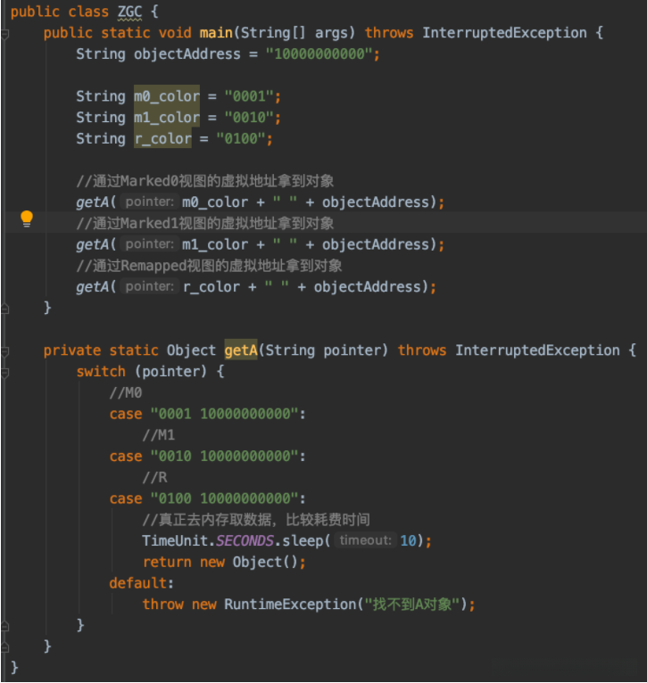
Task: Click InterruptedException in the main method signature
Action: (504, 33)
